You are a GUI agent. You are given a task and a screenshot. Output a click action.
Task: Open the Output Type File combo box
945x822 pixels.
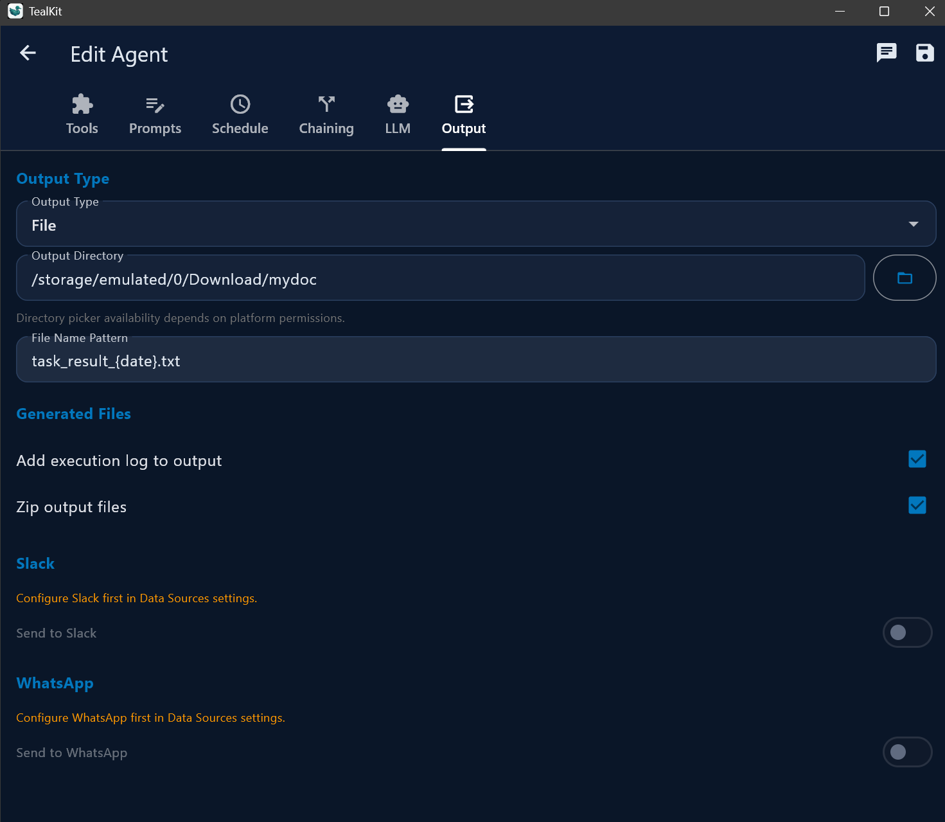pos(476,224)
